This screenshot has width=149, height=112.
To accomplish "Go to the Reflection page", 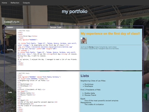I will pos(15,3).
